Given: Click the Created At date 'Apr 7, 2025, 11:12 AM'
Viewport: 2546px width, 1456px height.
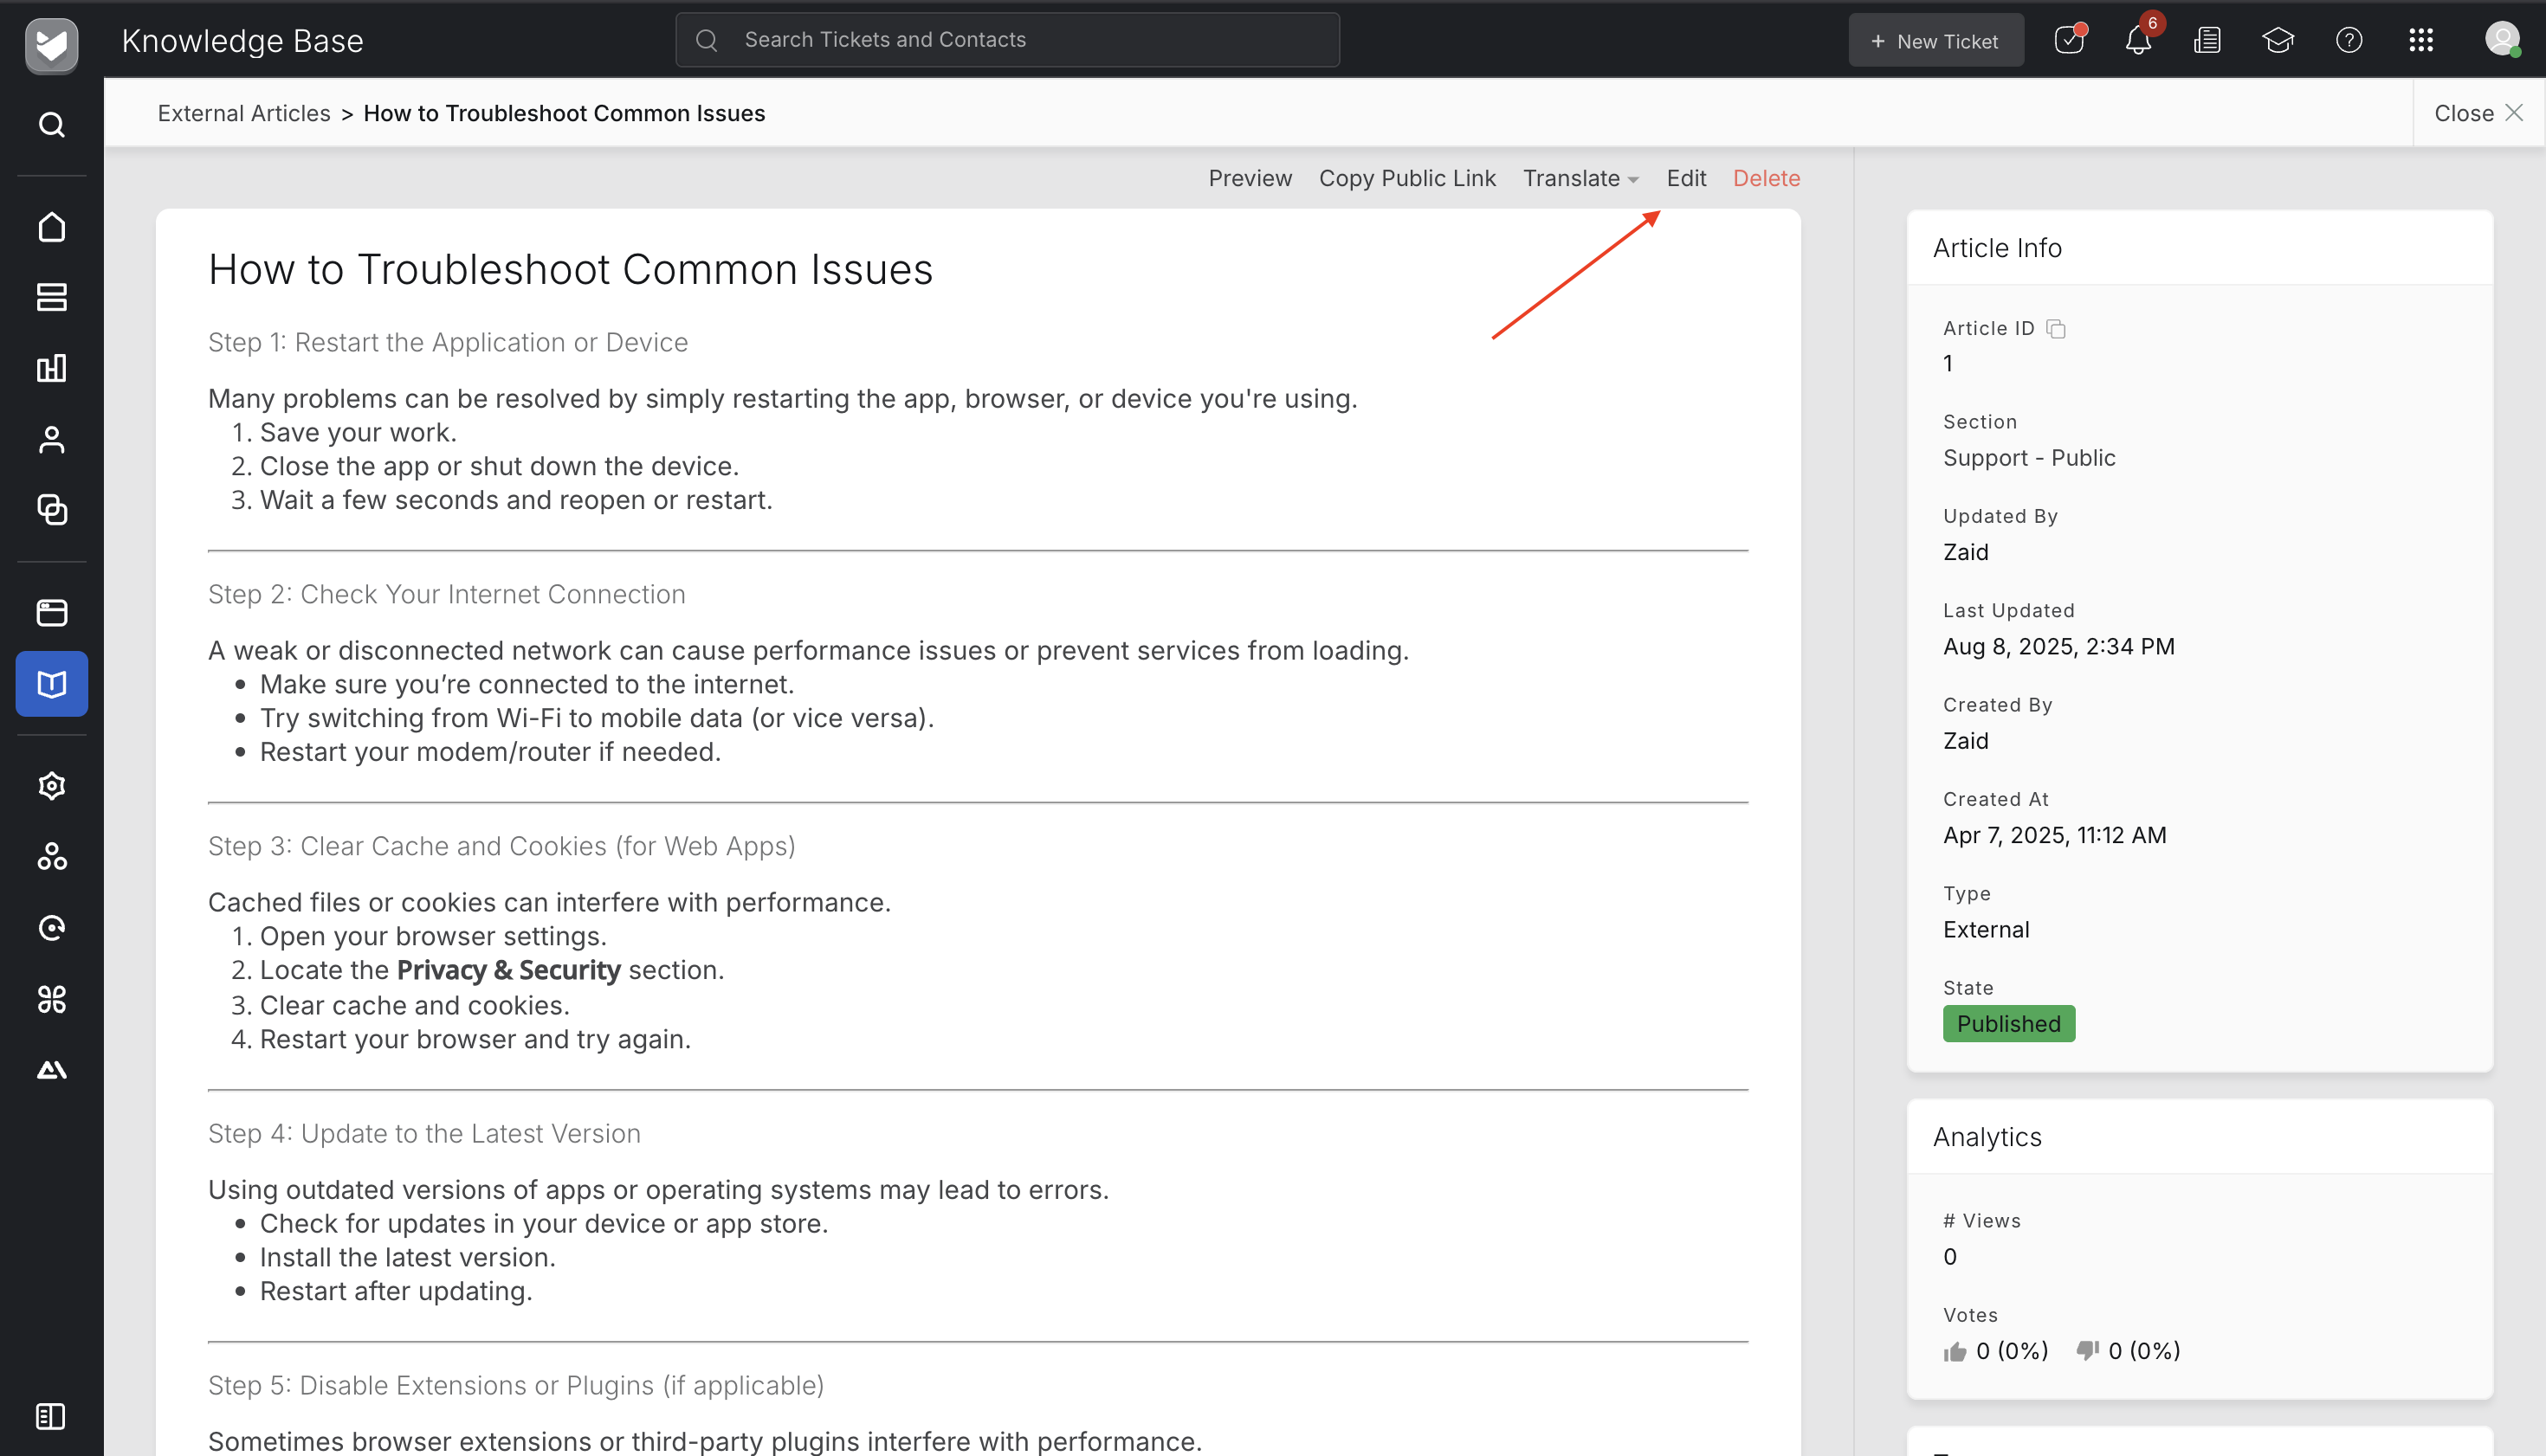Looking at the screenshot, I should 2055,836.
